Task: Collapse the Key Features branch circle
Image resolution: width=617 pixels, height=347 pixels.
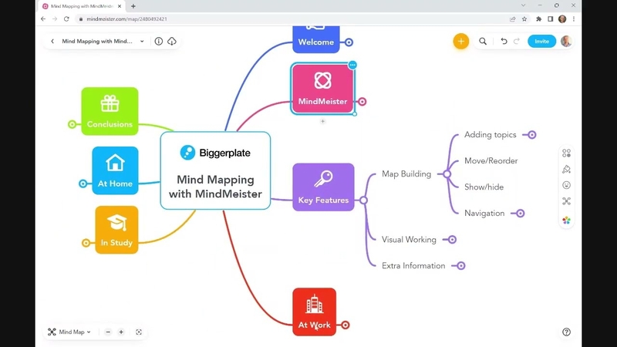Action: (x=363, y=200)
